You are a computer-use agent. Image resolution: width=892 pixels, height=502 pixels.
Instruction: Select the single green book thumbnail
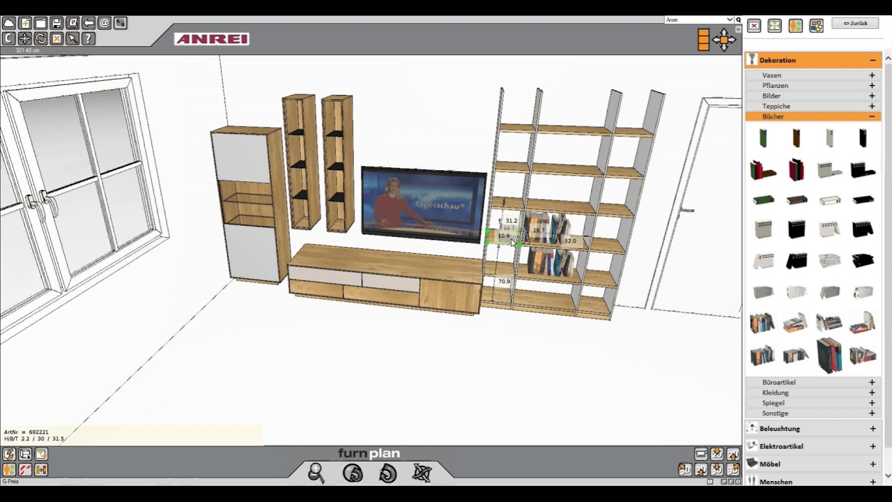[763, 138]
